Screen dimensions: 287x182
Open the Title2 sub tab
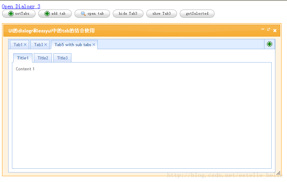click(43, 58)
